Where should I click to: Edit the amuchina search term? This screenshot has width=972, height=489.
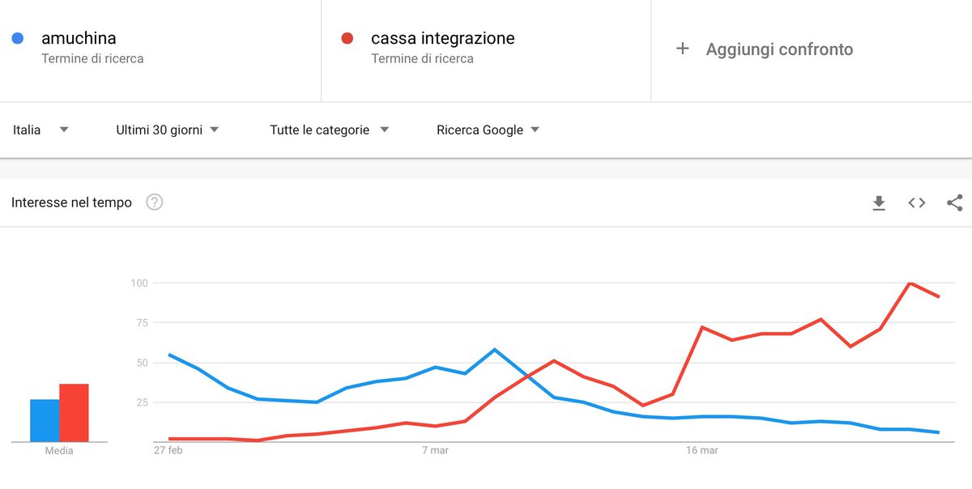79,38
